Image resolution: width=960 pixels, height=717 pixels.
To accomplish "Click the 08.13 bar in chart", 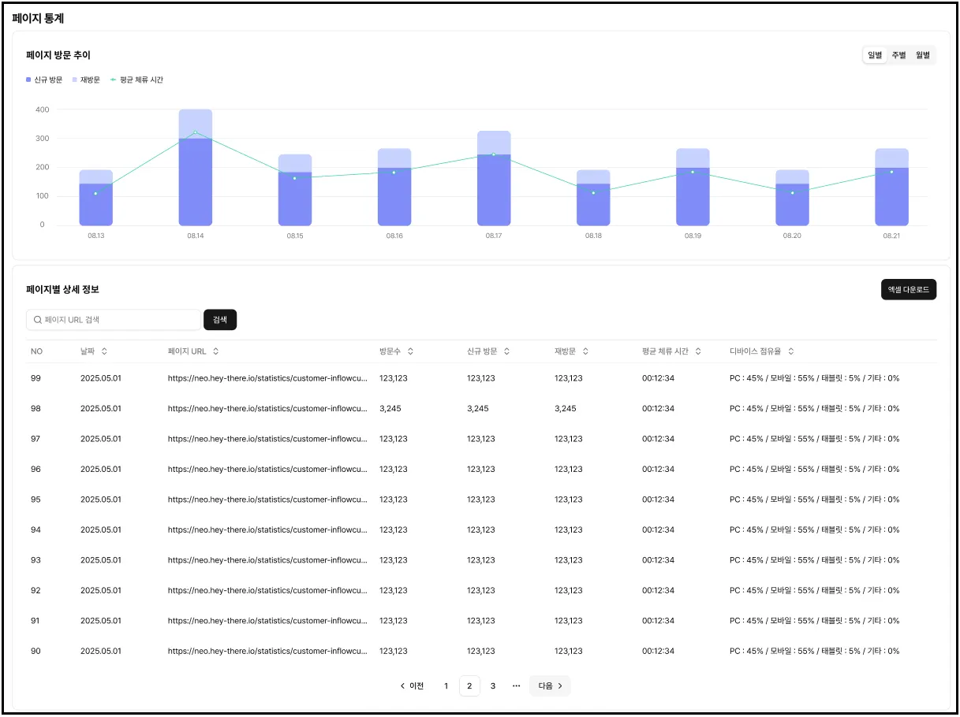I will coord(96,198).
